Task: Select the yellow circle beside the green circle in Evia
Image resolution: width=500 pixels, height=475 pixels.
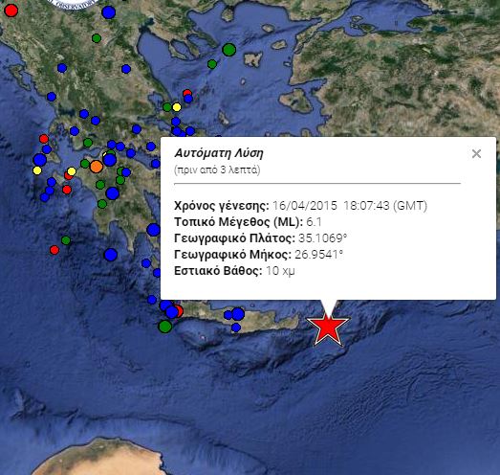Action: click(177, 107)
